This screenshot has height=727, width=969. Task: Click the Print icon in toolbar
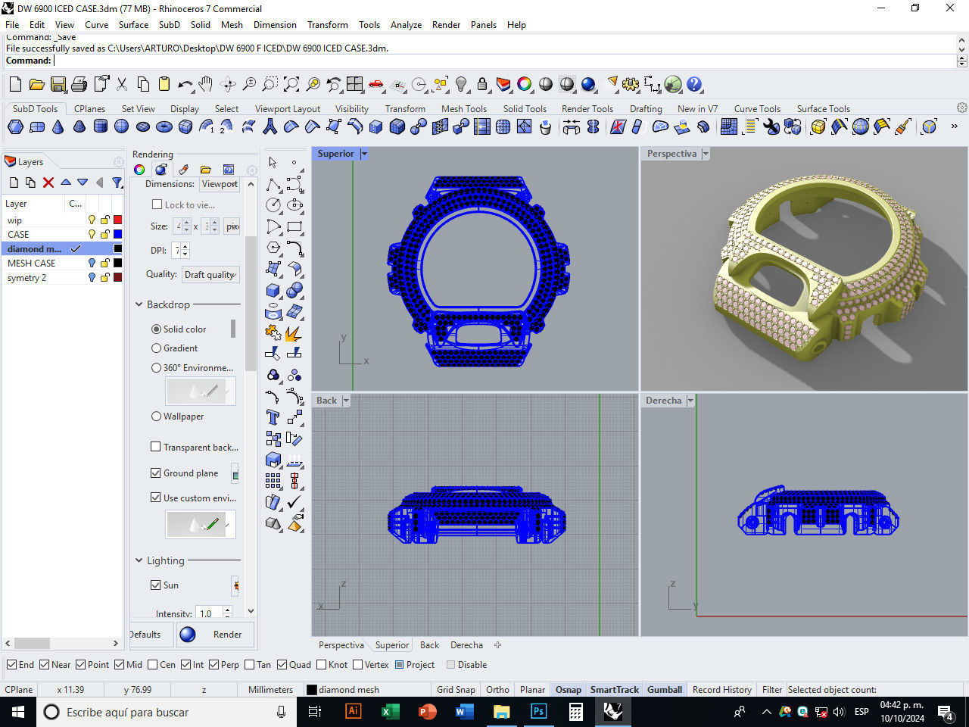(x=79, y=84)
